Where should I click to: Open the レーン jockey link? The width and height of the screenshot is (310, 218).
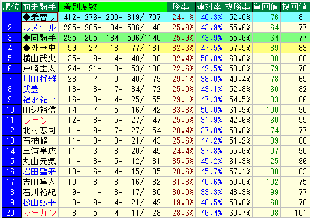[36, 120]
